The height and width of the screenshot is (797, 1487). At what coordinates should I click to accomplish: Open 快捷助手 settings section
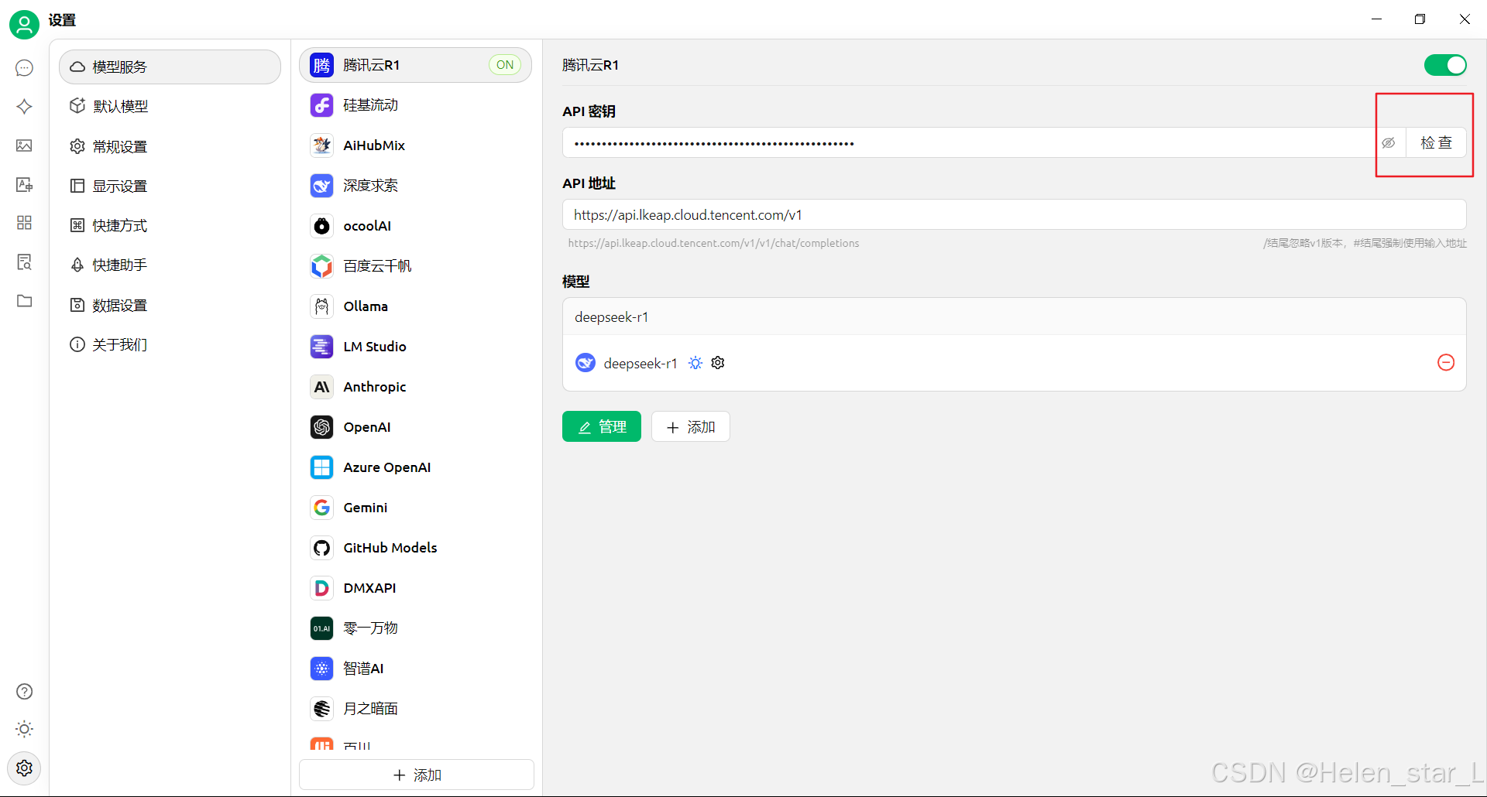point(170,265)
